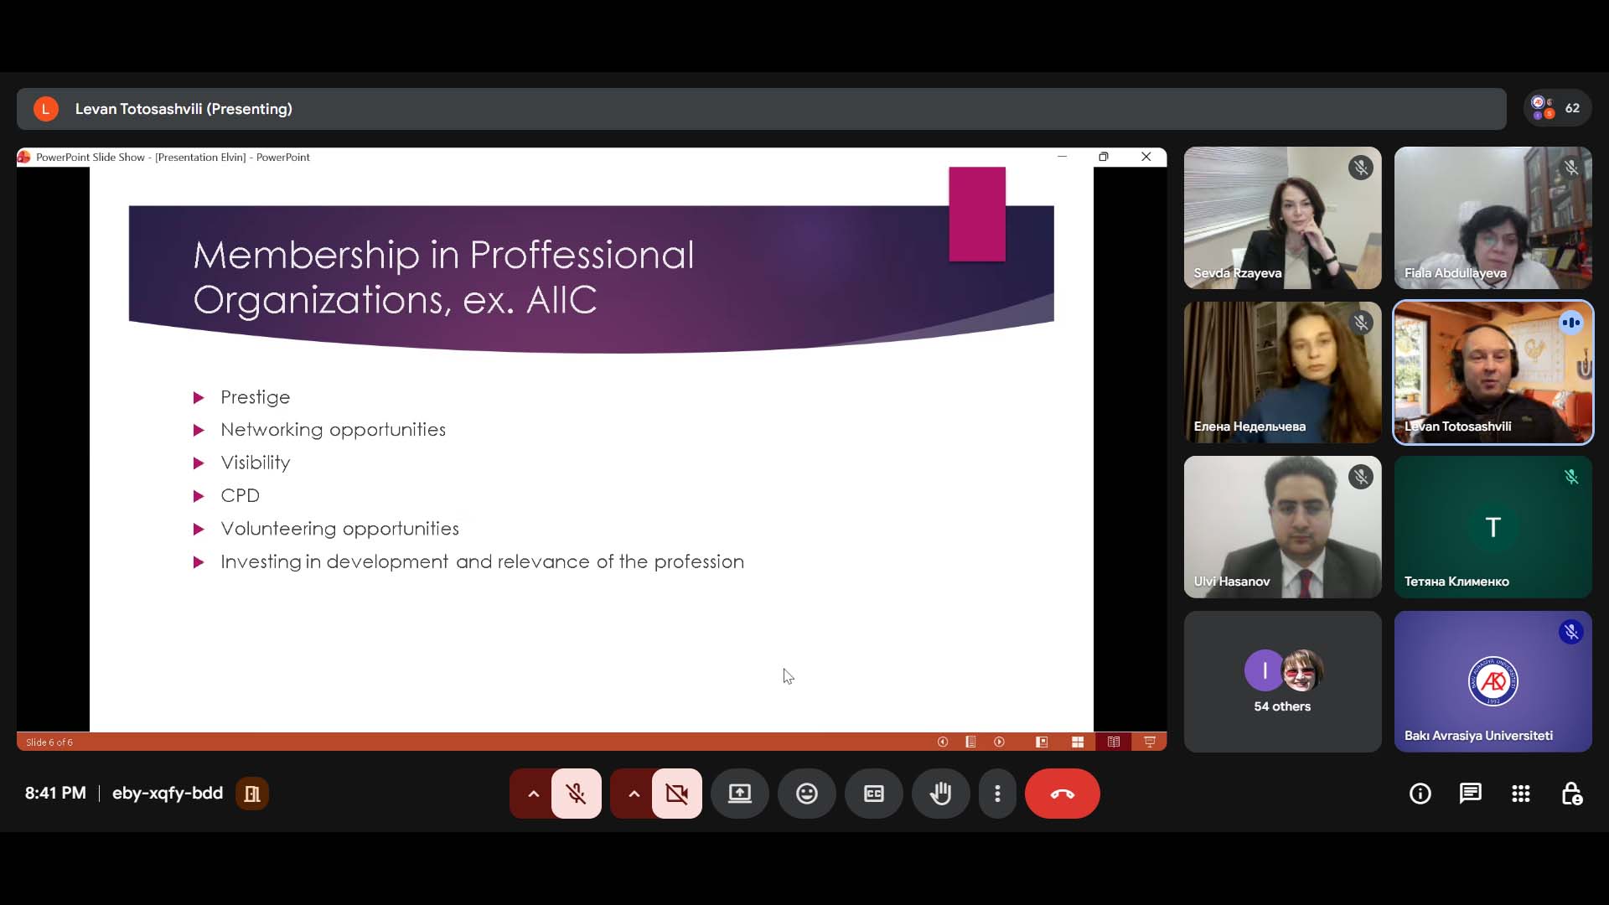Open the emoji reactions button
This screenshot has height=905, width=1609.
[806, 794]
